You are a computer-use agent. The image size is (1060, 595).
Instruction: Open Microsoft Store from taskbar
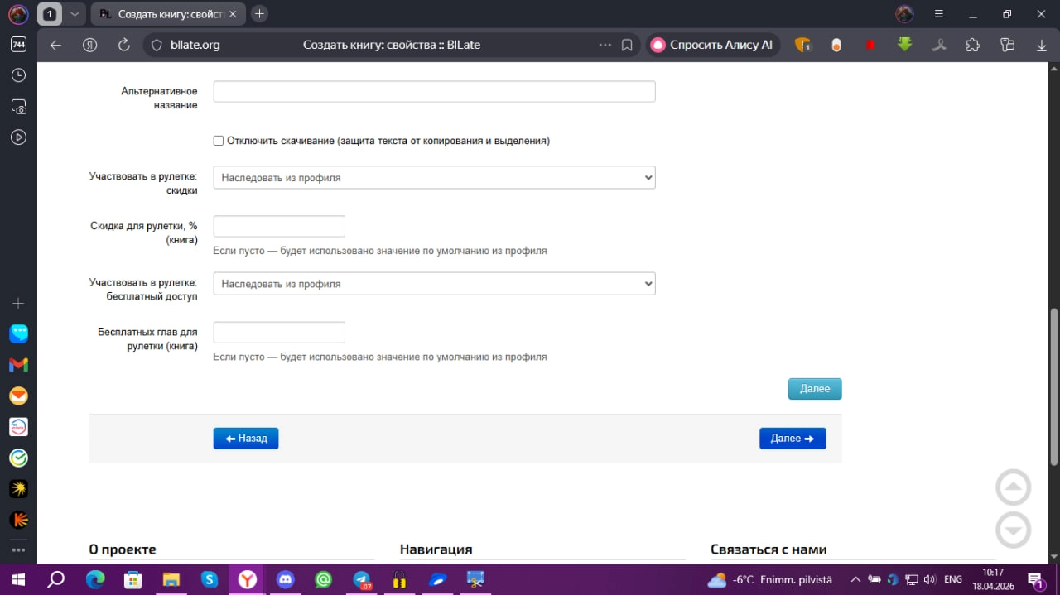point(133,580)
